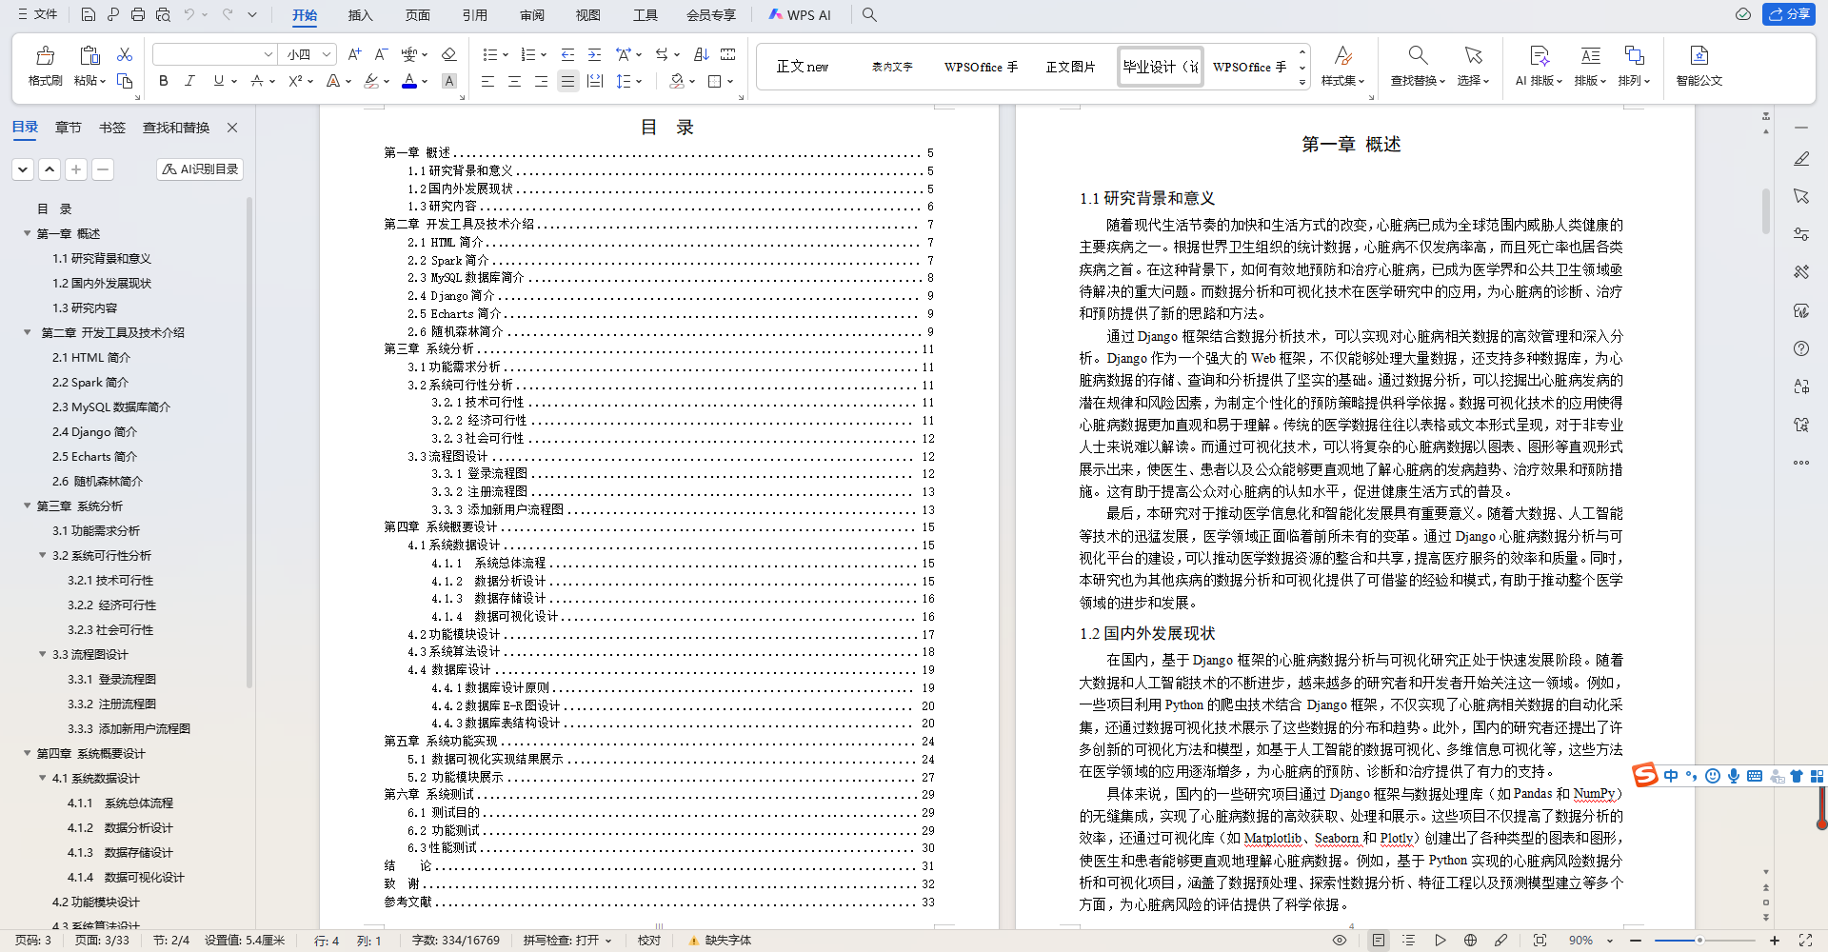1828x952 pixels.
Task: Select center text alignment
Action: 514,81
